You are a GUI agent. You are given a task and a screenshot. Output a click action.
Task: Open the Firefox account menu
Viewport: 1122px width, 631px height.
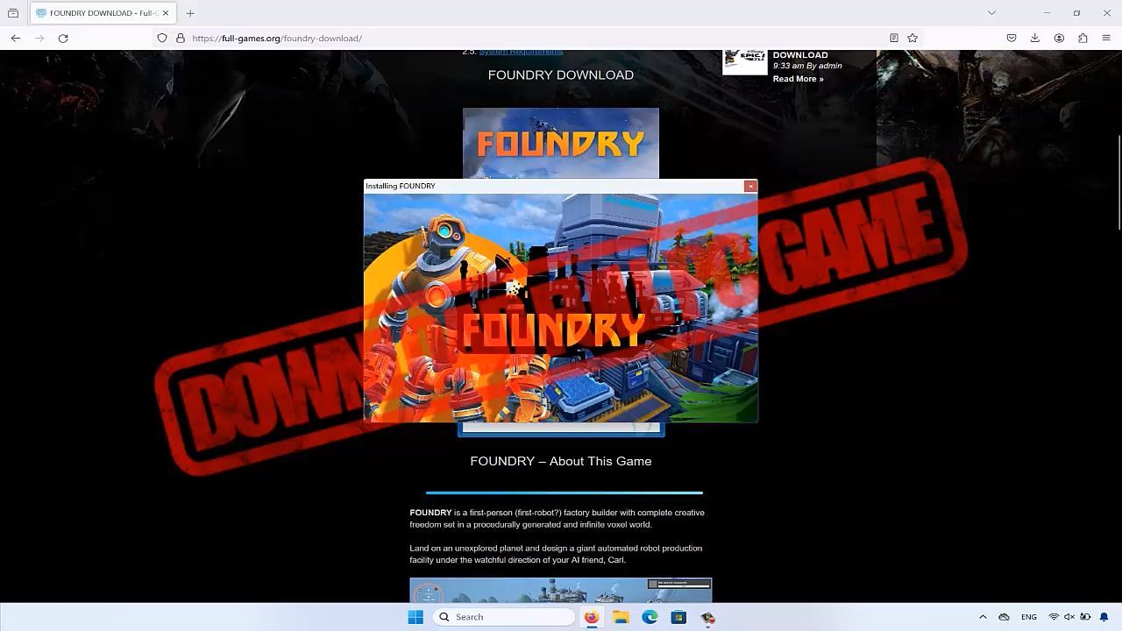tap(1059, 39)
